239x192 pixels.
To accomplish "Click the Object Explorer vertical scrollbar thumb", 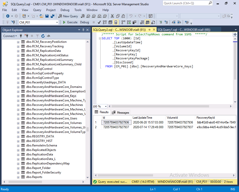I will (x=87, y=129).
